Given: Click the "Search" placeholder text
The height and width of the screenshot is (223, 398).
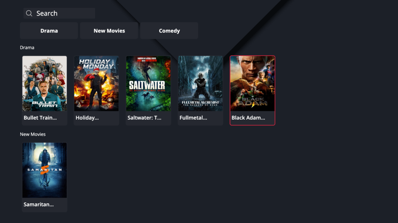Looking at the screenshot, I should [47, 14].
